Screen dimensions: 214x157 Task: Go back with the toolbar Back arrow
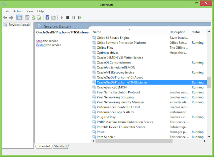[5, 18]
